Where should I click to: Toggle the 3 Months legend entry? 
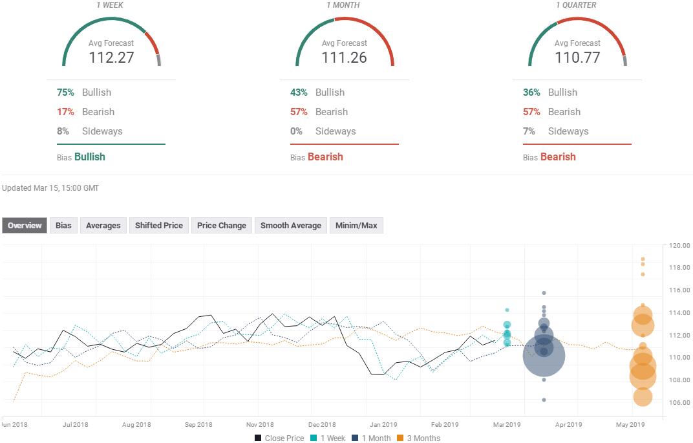click(418, 438)
